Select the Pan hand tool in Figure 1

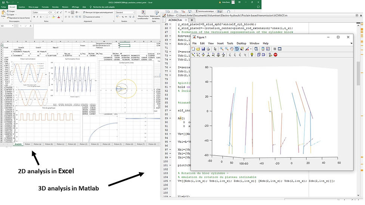(232, 49)
